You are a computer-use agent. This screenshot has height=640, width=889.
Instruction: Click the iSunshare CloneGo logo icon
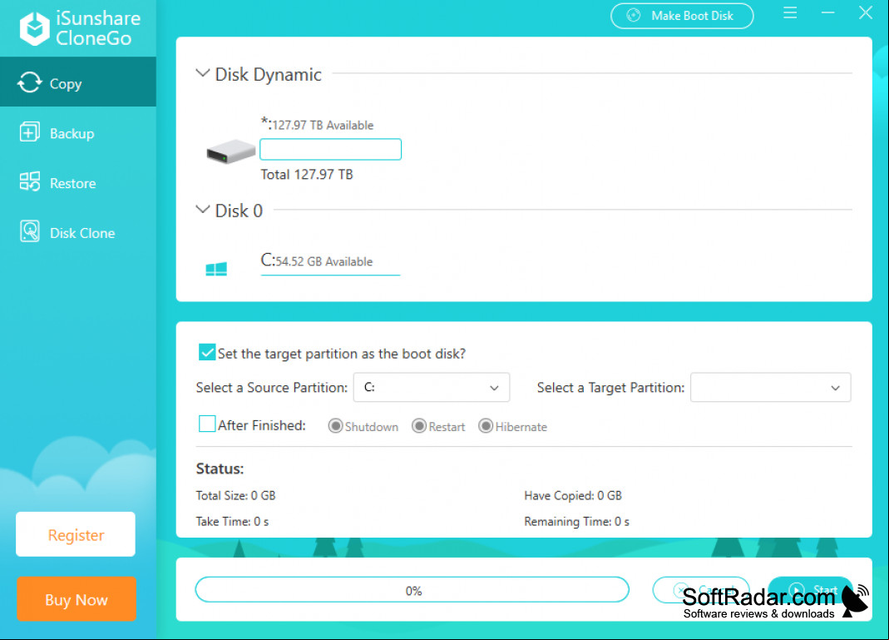click(x=35, y=28)
